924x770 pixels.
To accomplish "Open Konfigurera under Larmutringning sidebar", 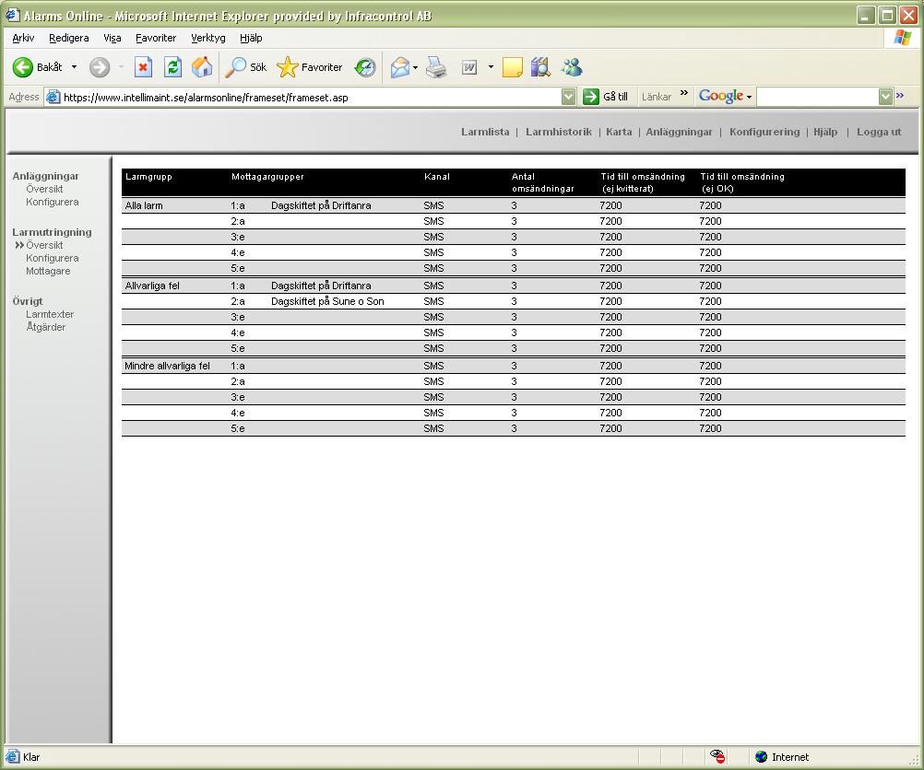I will click(x=52, y=258).
